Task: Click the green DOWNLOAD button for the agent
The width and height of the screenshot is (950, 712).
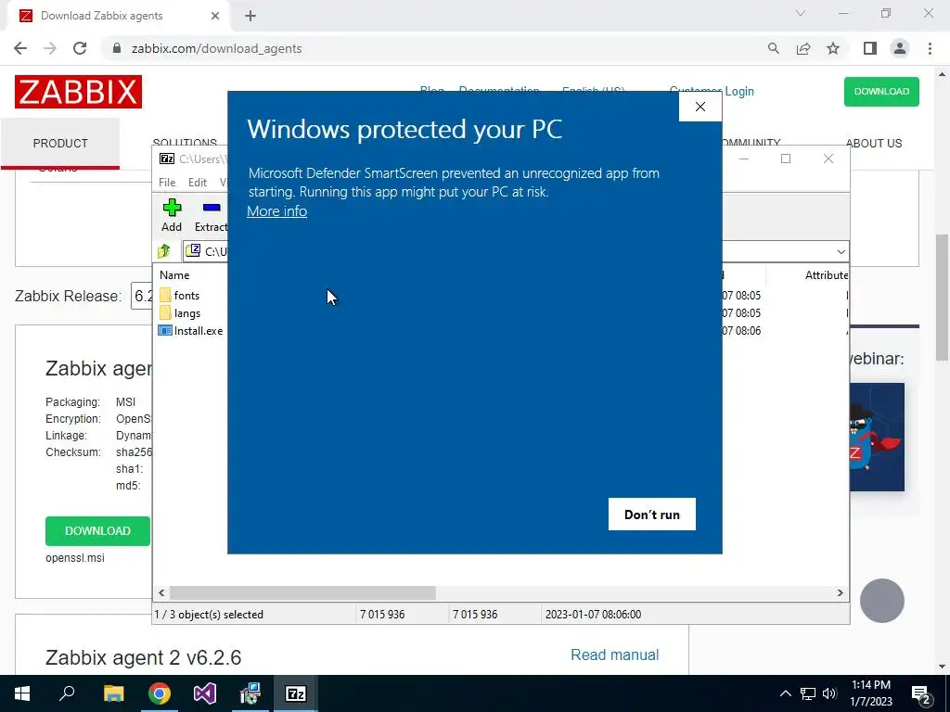Action: pyautogui.click(x=97, y=531)
